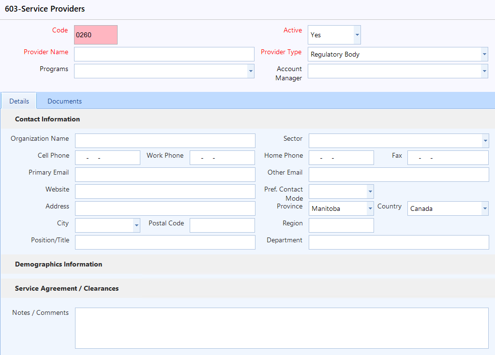
Task: Toggle the Service Agreement / Clearances section
Action: click(248, 288)
